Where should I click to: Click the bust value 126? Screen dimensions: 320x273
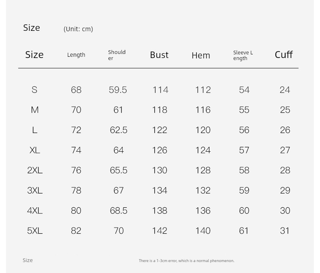click(x=160, y=150)
